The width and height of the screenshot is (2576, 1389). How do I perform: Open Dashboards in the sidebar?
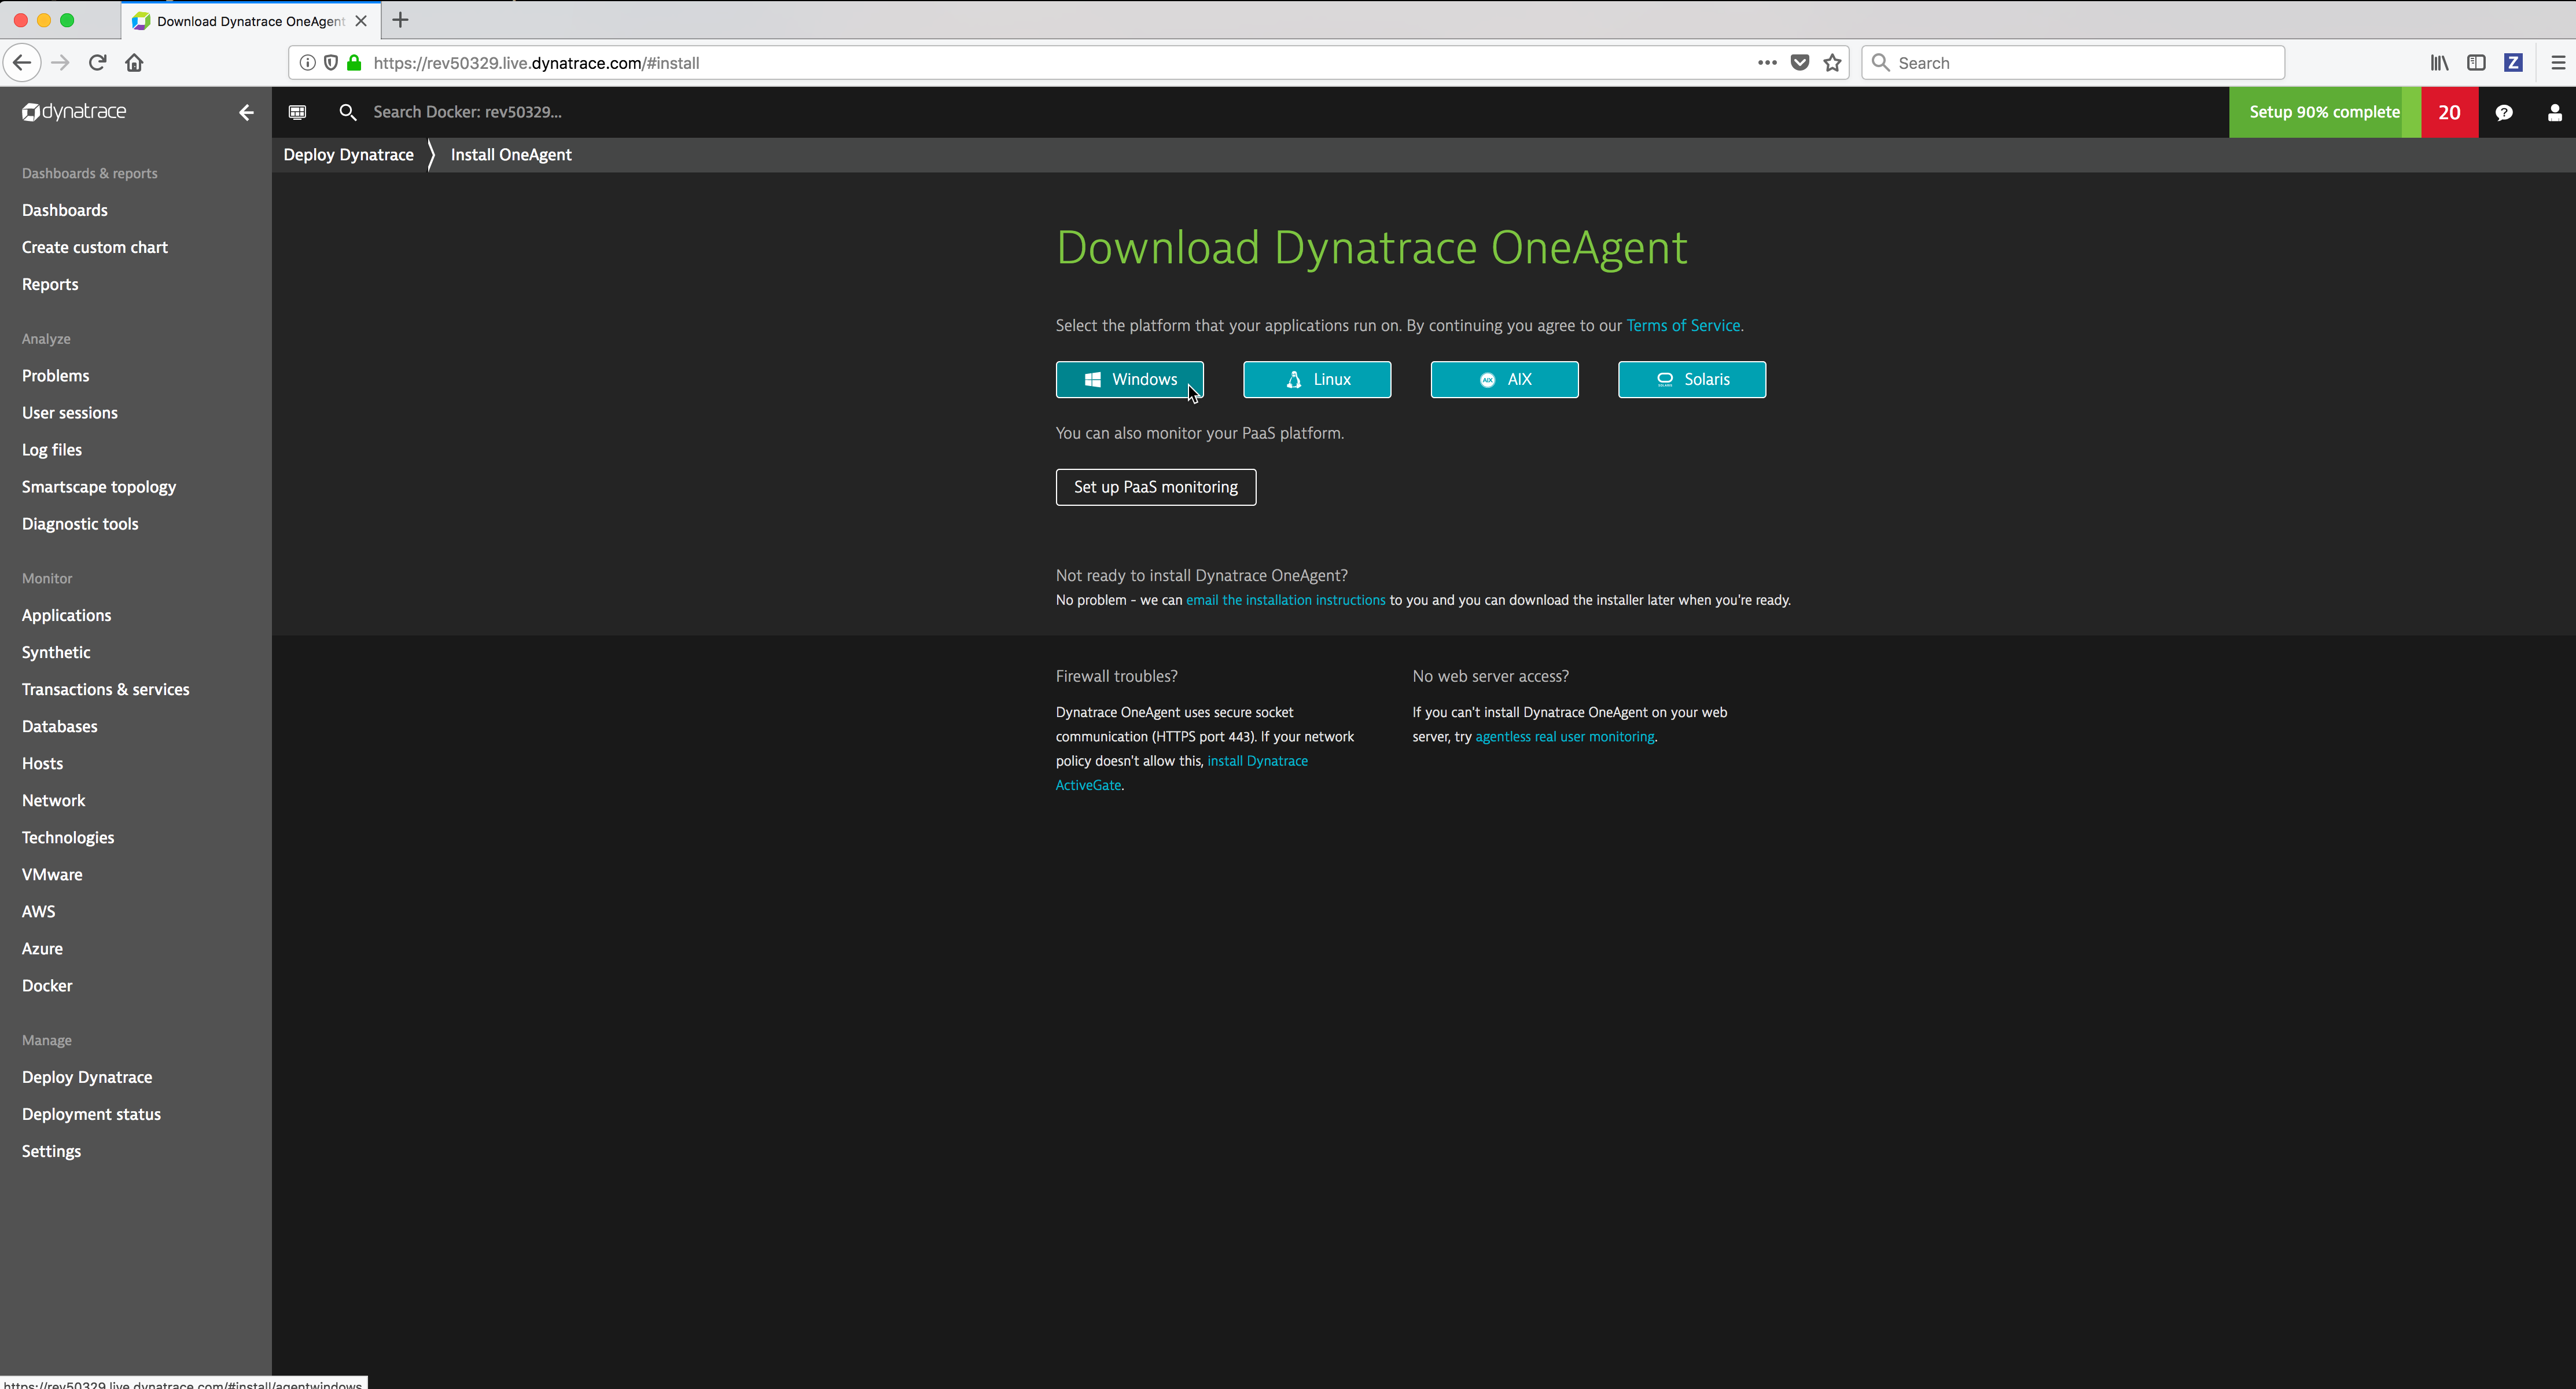click(65, 210)
